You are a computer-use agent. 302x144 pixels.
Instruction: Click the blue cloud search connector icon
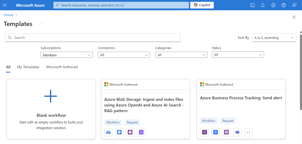point(108,132)
